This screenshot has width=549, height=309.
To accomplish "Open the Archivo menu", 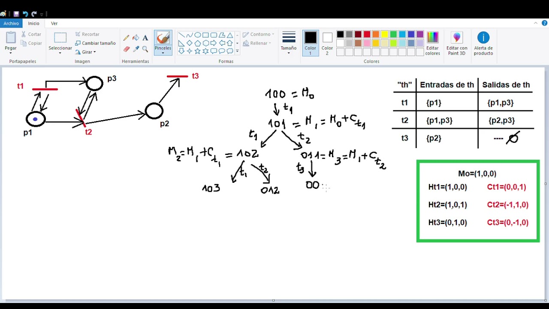I will 11,24.
